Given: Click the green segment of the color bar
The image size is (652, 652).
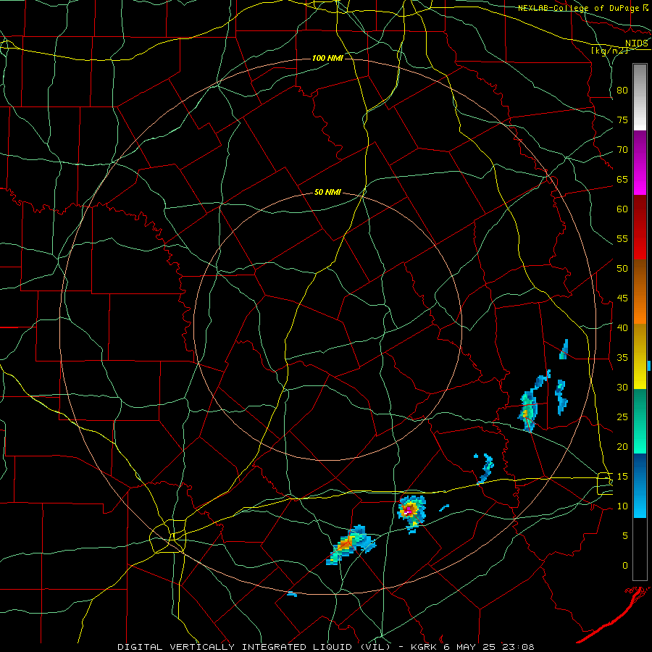Looking at the screenshot, I should pos(640,421).
